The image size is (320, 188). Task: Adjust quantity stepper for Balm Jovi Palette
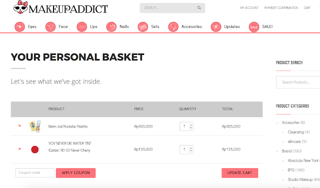coord(190,126)
